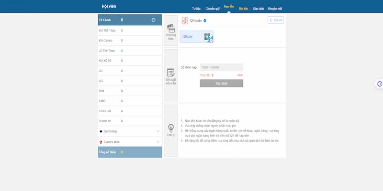383x191 pixels.
Task: Expand the Games khác chevron
Action: click(x=158, y=142)
